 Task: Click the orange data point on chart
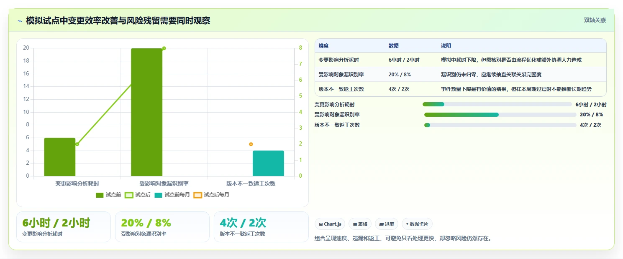click(x=251, y=144)
